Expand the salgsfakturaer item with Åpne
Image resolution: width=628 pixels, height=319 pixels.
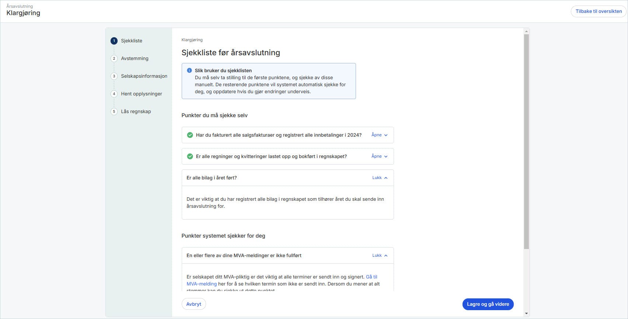[379, 135]
